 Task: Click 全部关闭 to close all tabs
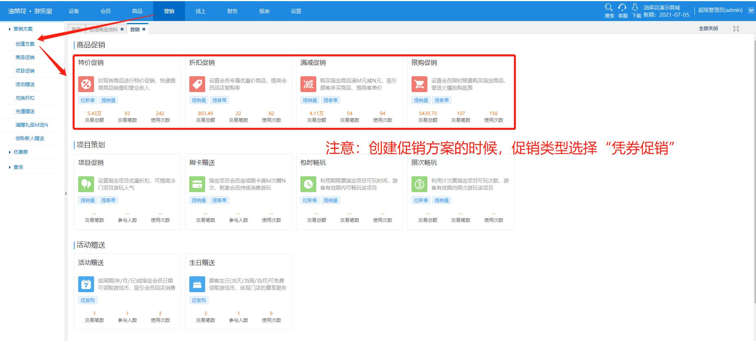(x=708, y=29)
